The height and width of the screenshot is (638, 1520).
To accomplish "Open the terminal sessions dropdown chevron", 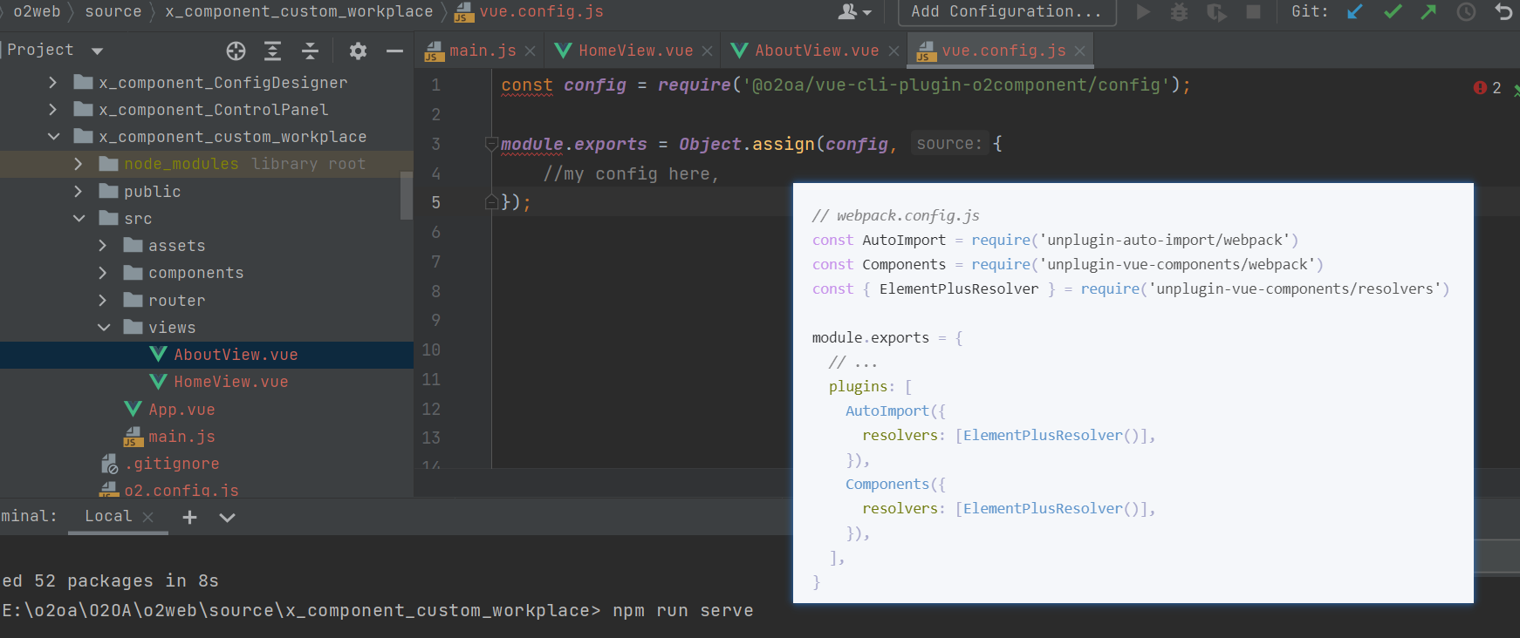I will point(227,518).
